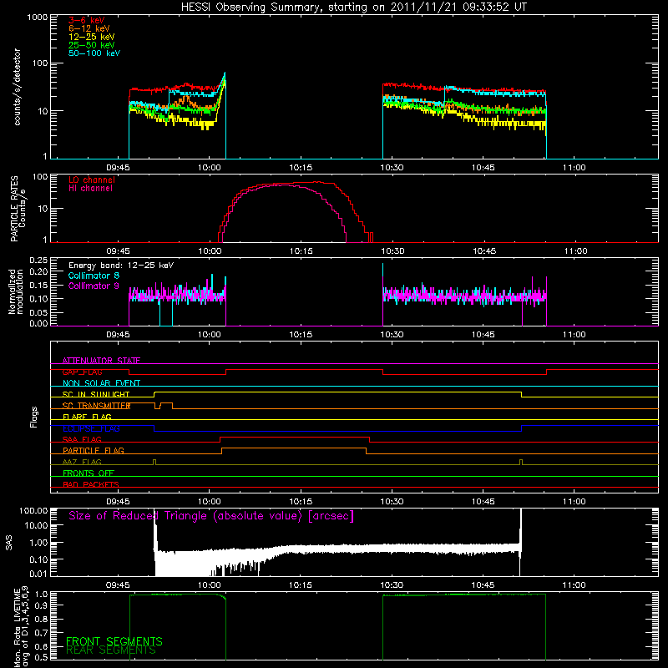Click the 'Energy band: 12-25 keV' caption
This screenshot has width=668, height=668.
(x=121, y=266)
